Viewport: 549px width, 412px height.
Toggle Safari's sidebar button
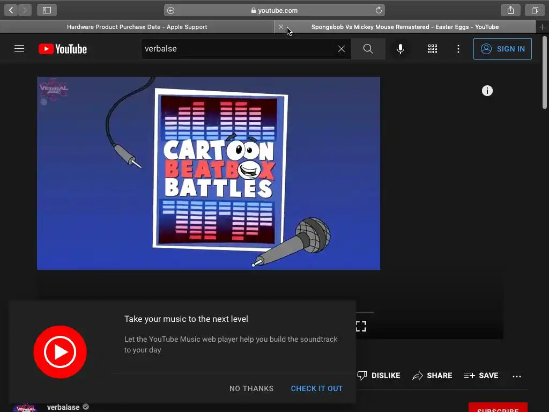point(47,10)
